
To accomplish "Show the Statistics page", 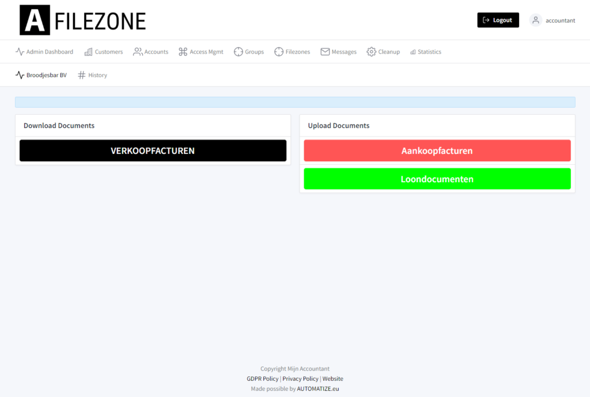I will pyautogui.click(x=426, y=51).
